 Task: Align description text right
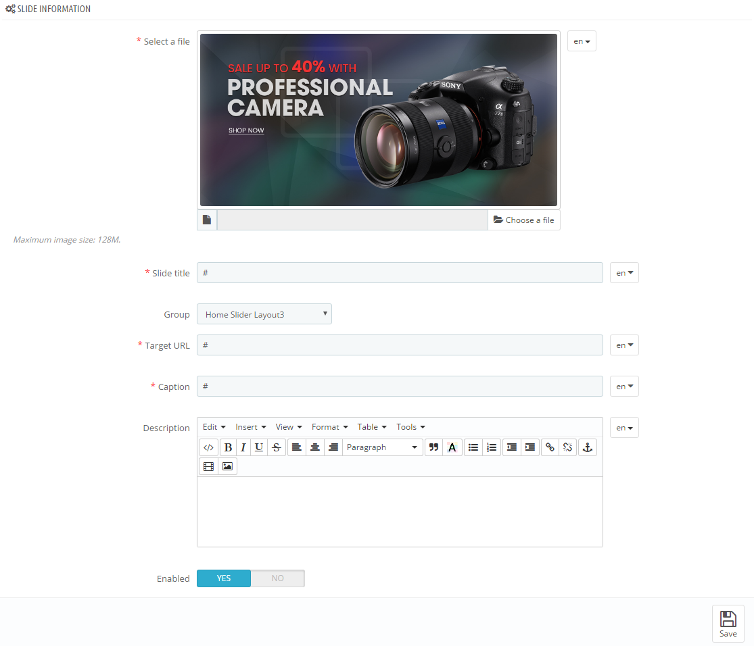coord(333,447)
